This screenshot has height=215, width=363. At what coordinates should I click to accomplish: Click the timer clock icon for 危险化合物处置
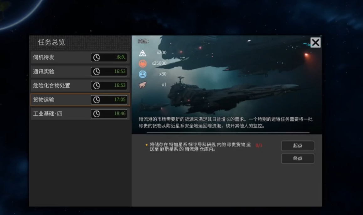[97, 85]
